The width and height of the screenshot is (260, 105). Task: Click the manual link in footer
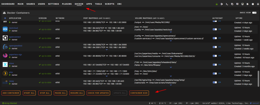point(256,103)
